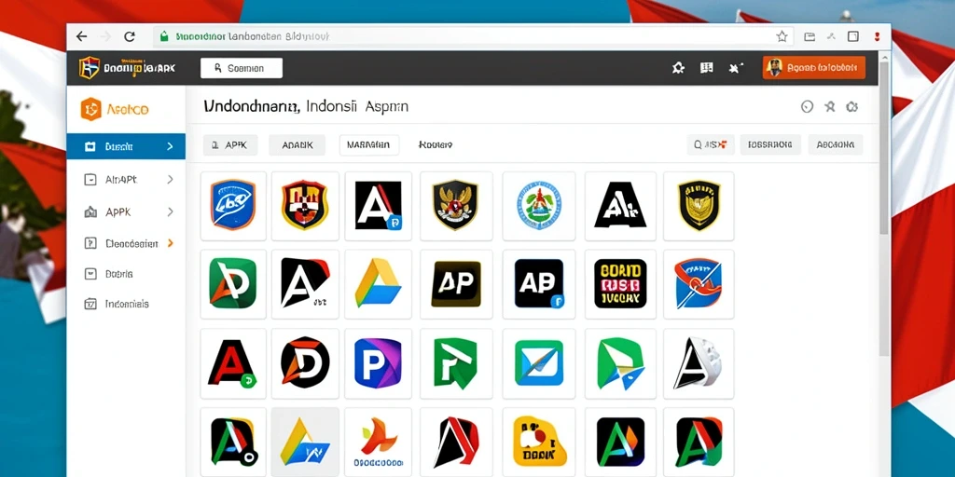Image resolution: width=955 pixels, height=477 pixels.
Task: Click the circle icon right of the page title
Action: point(807,107)
